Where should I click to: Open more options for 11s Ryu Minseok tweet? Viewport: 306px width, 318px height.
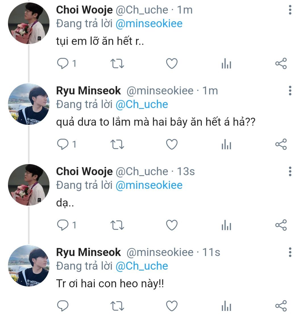pos(290,252)
